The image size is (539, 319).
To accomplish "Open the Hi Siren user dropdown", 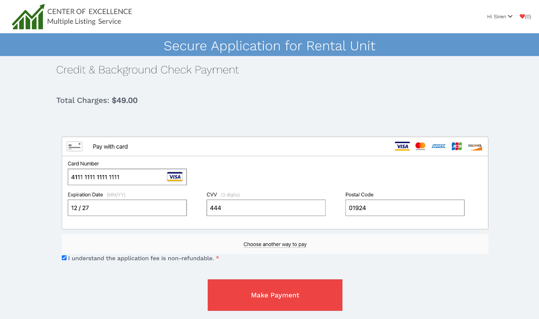I will point(499,17).
